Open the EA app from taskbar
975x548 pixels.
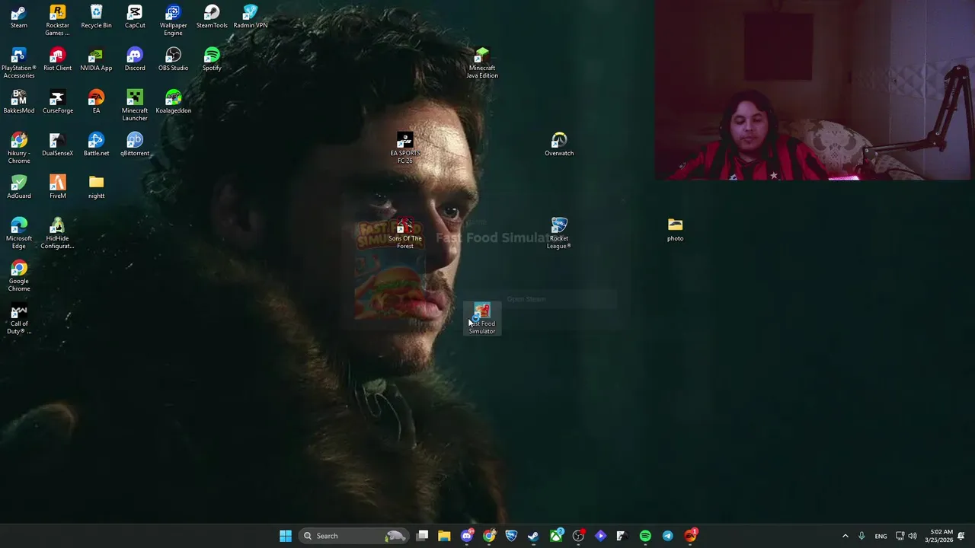[690, 536]
